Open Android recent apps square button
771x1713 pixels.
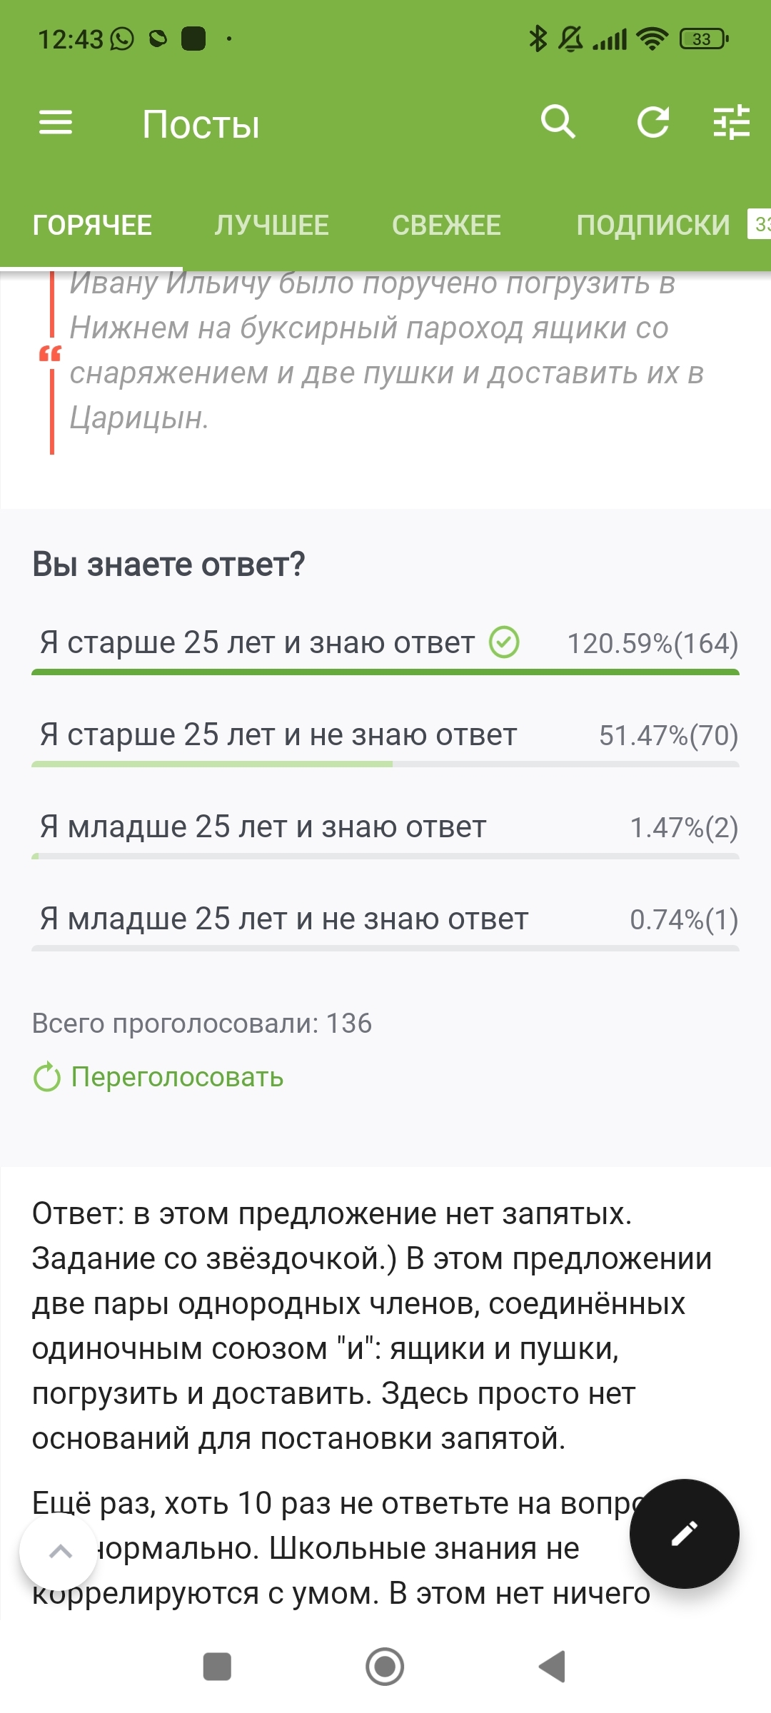tap(217, 1667)
